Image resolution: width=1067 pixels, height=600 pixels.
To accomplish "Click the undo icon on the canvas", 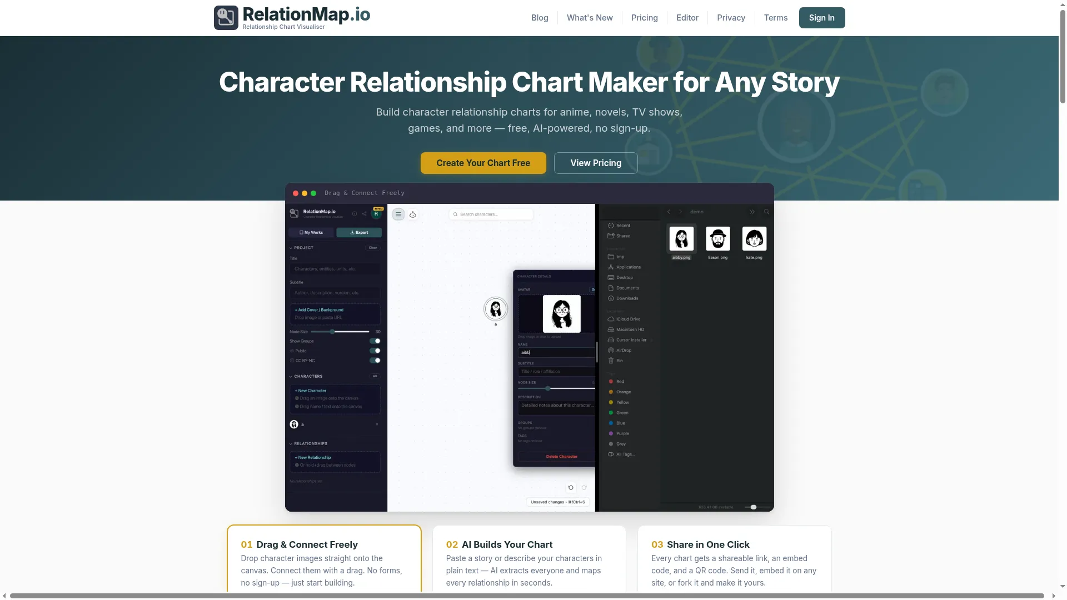I will (x=571, y=488).
